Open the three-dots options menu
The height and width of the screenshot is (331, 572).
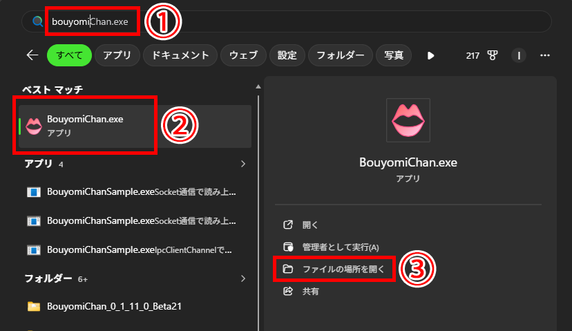[545, 55]
